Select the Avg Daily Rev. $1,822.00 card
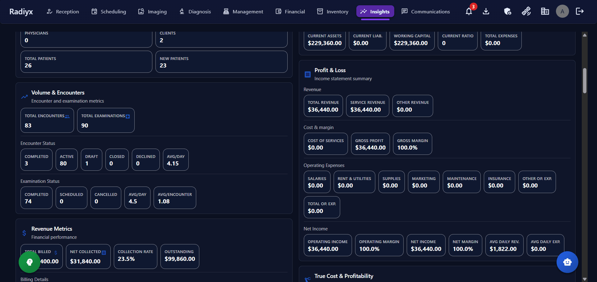 pyautogui.click(x=504, y=245)
